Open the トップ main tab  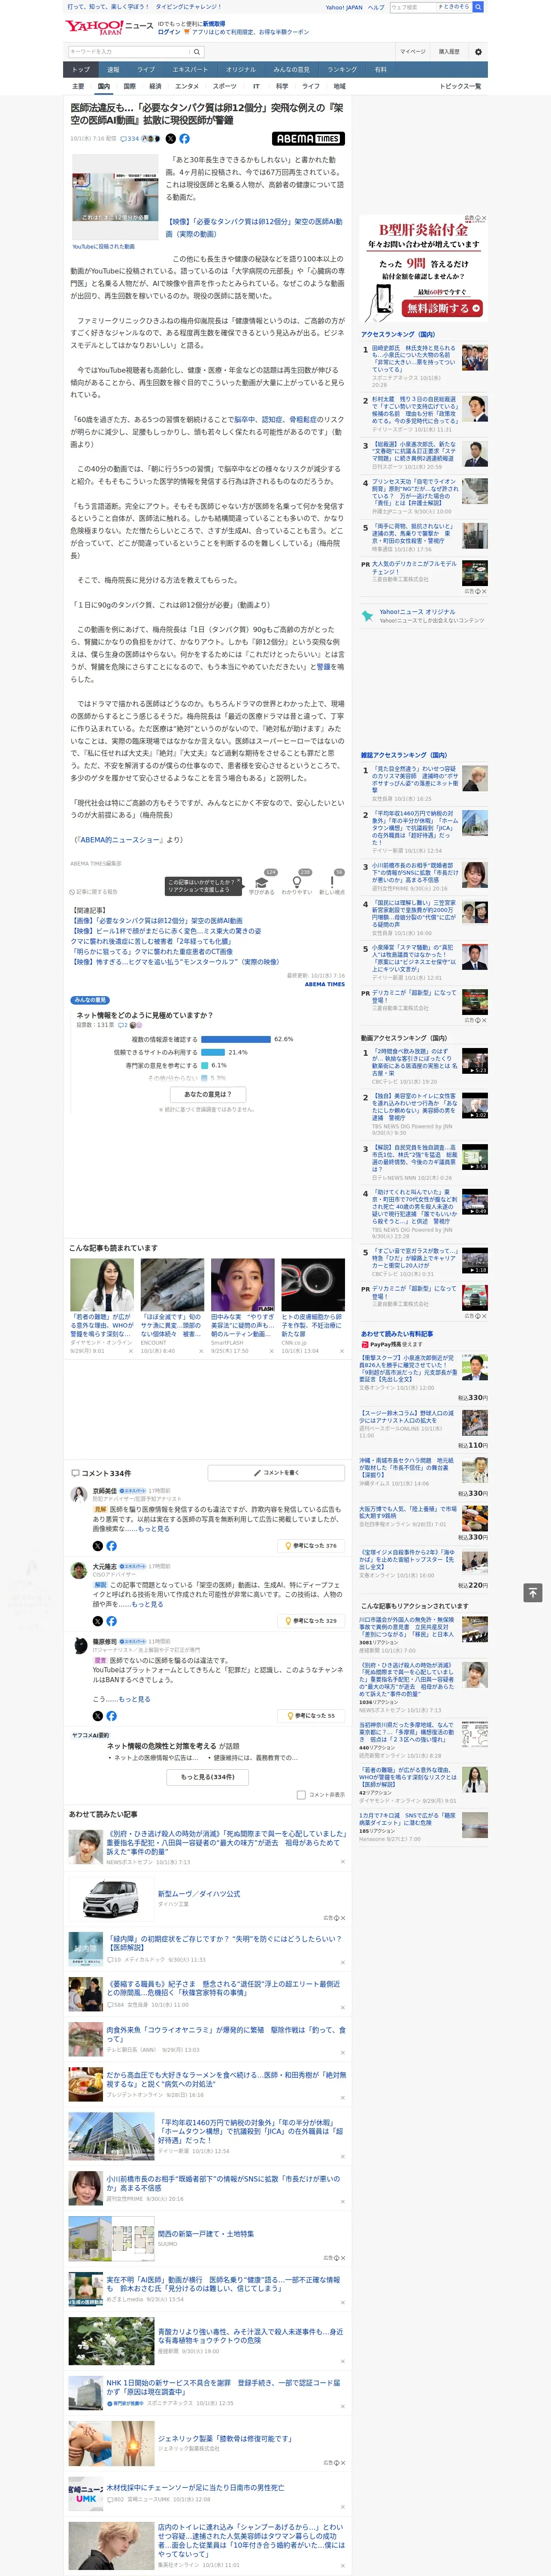point(81,69)
